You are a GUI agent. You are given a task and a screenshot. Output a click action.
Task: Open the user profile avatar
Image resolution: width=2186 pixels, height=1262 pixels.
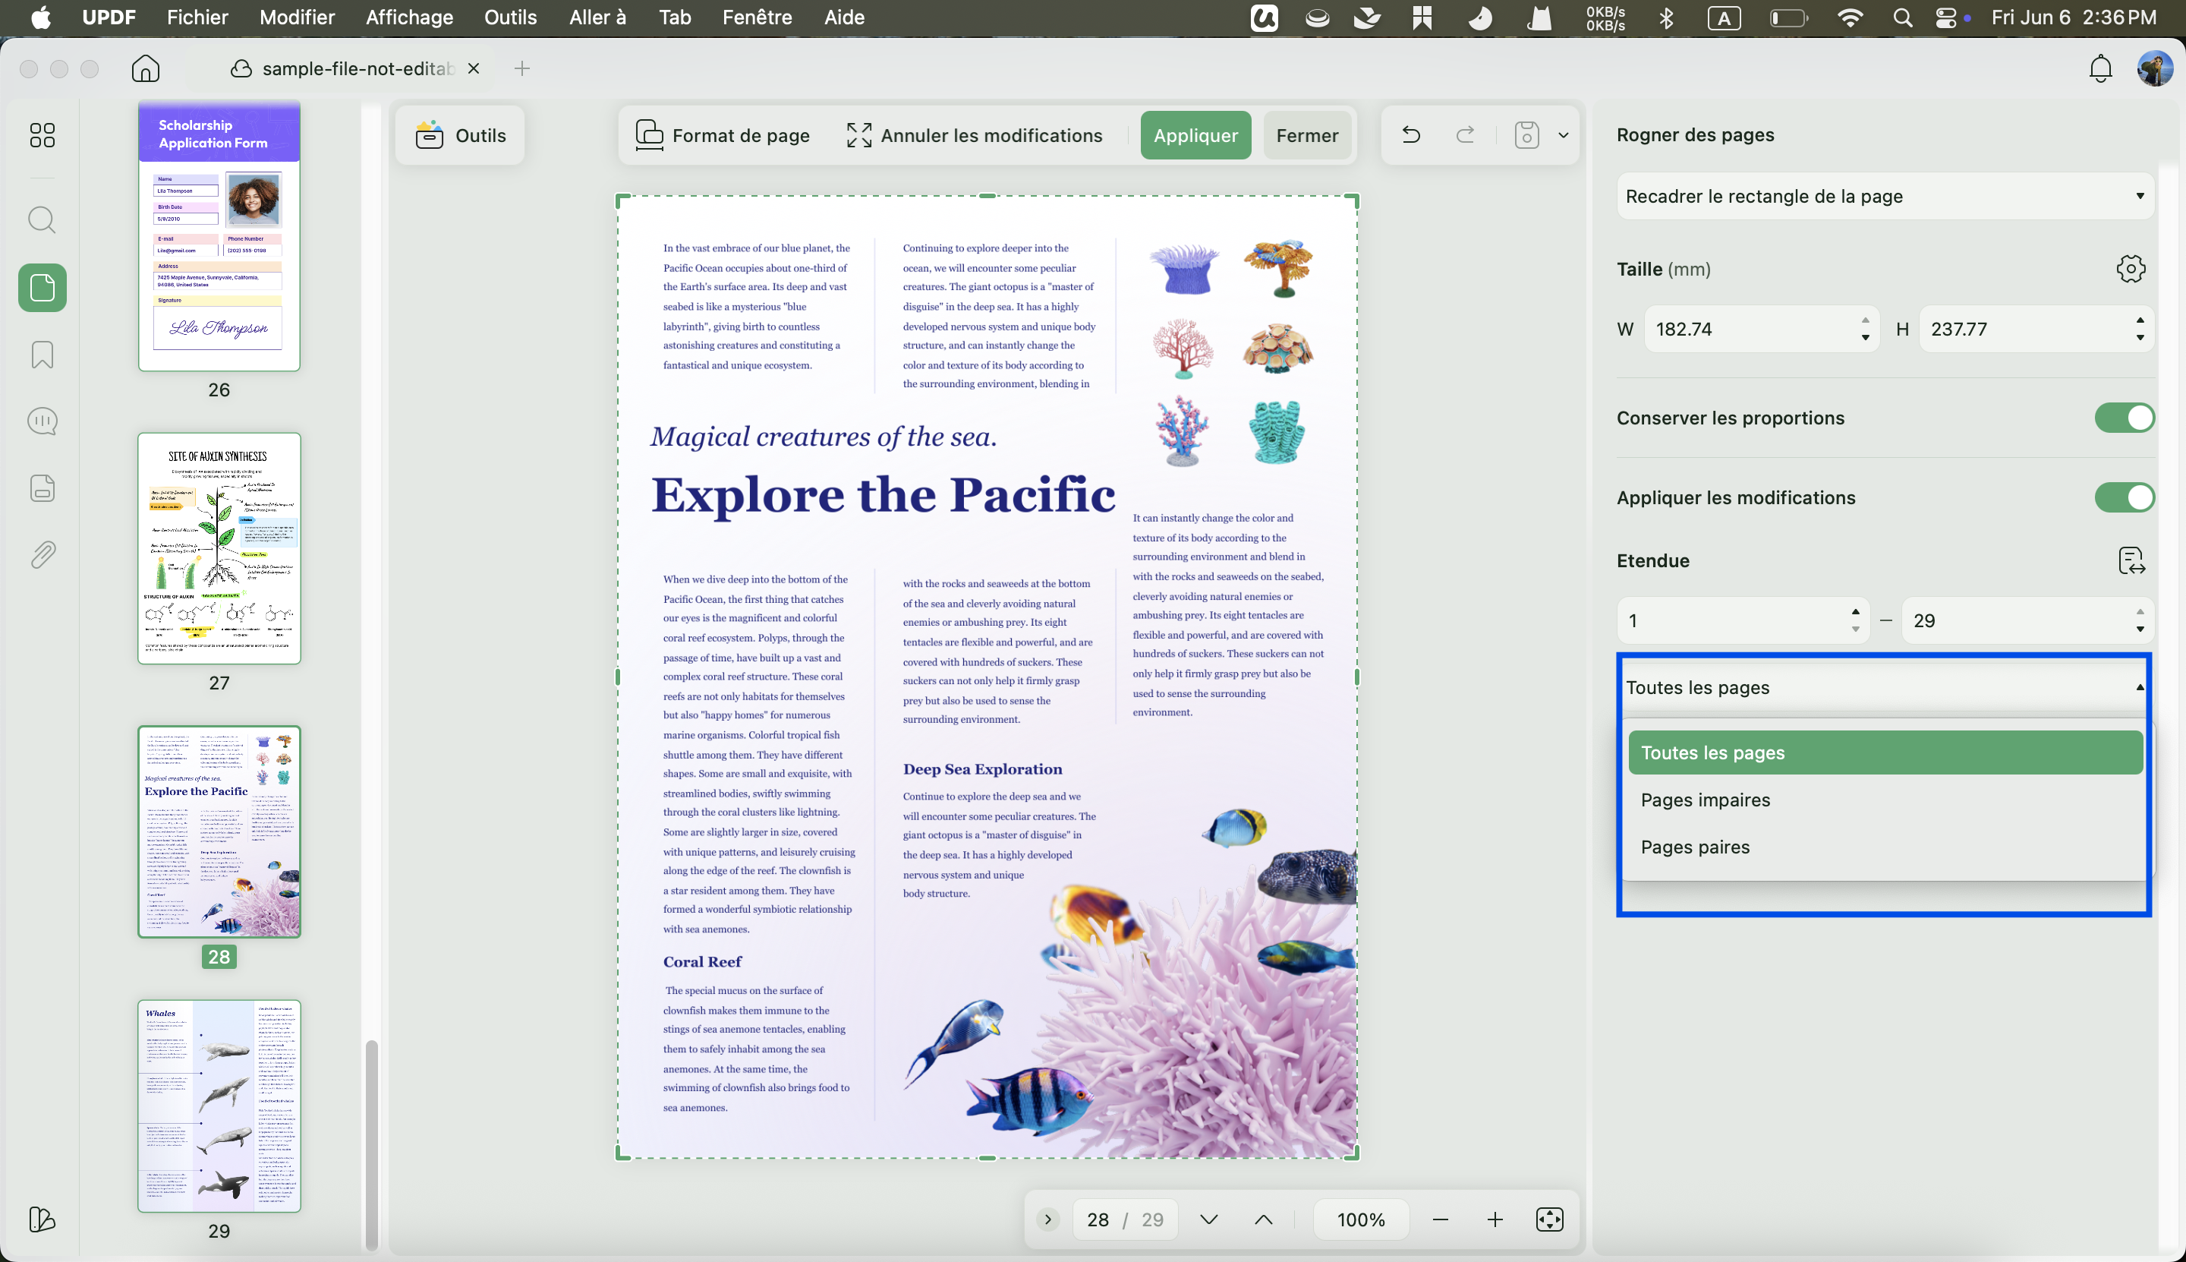[2154, 68]
